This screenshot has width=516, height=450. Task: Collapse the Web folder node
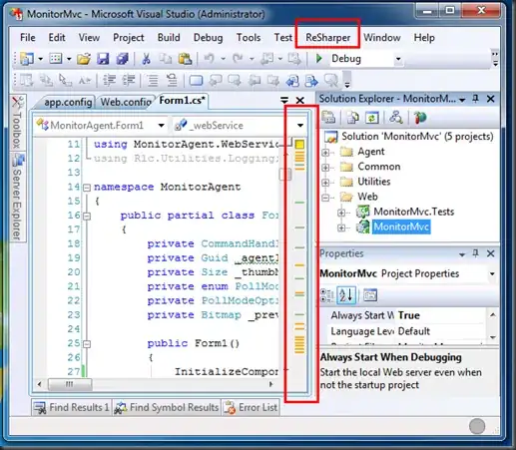(325, 198)
